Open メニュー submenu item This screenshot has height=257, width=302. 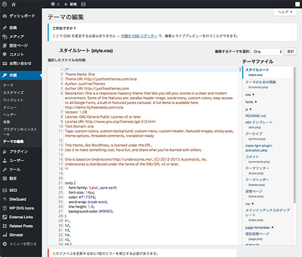tap(10, 108)
